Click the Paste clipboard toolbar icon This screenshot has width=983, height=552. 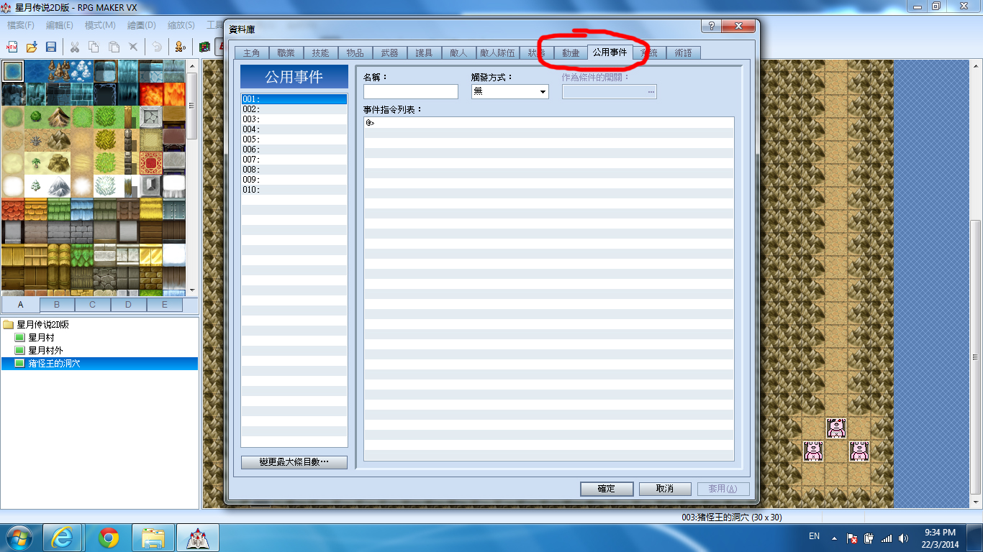coord(114,47)
